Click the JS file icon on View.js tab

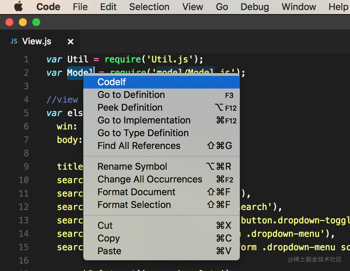click(14, 41)
